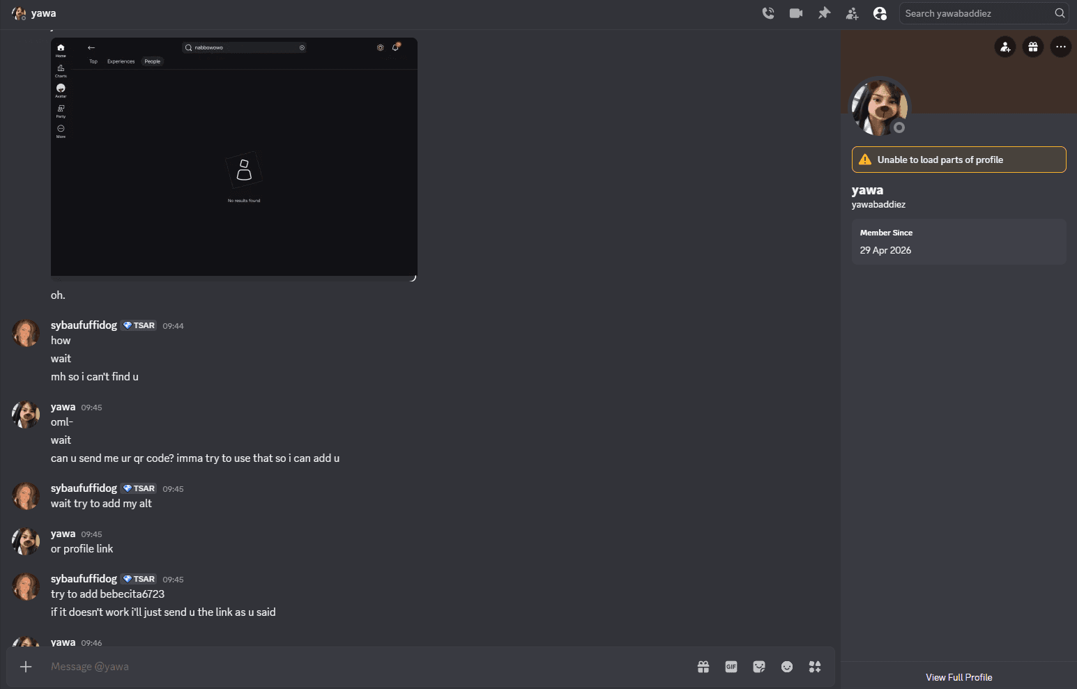Click the message wait try to add my alt
This screenshot has height=689, width=1077.
101,504
